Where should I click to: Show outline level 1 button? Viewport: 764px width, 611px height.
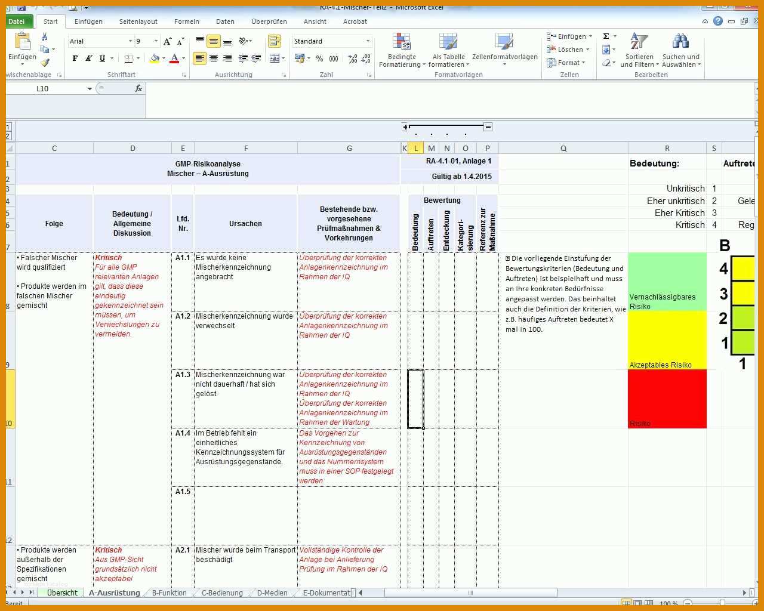pyautogui.click(x=8, y=126)
